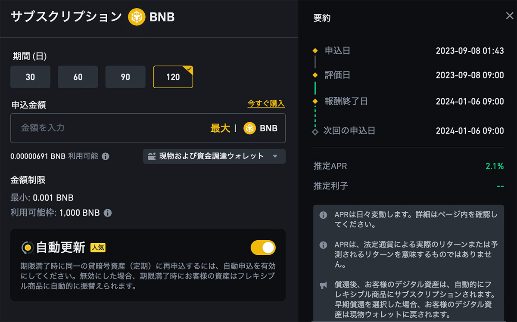This screenshot has width=517, height=322.
Task: Click the BNB coin logo in header
Action: click(137, 17)
